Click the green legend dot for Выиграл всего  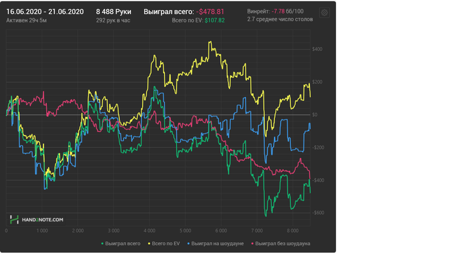click(102, 243)
